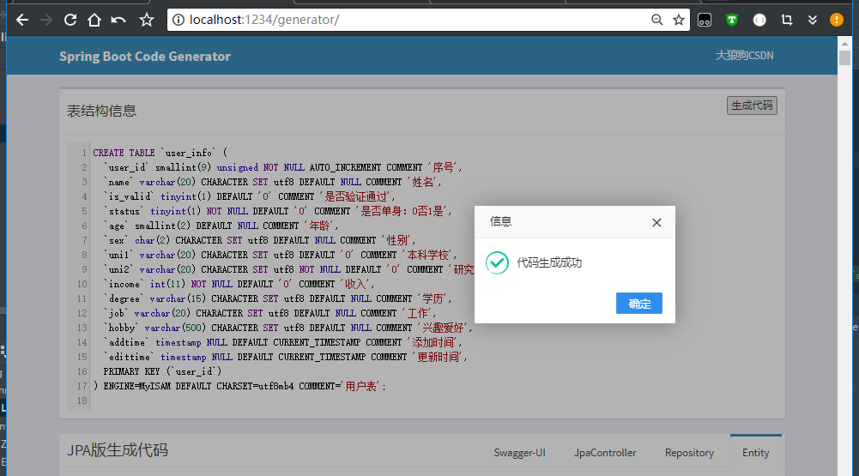The width and height of the screenshot is (859, 476).
Task: Select the Repository tab
Action: click(x=689, y=452)
